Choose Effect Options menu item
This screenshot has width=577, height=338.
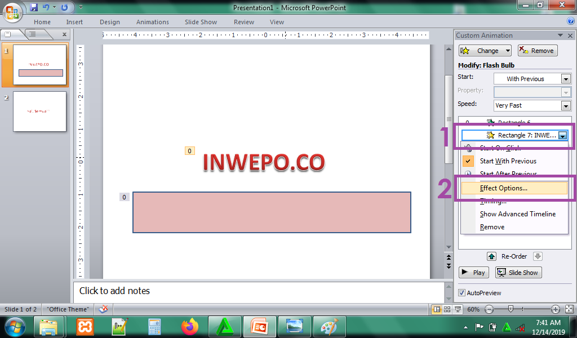tap(514, 188)
